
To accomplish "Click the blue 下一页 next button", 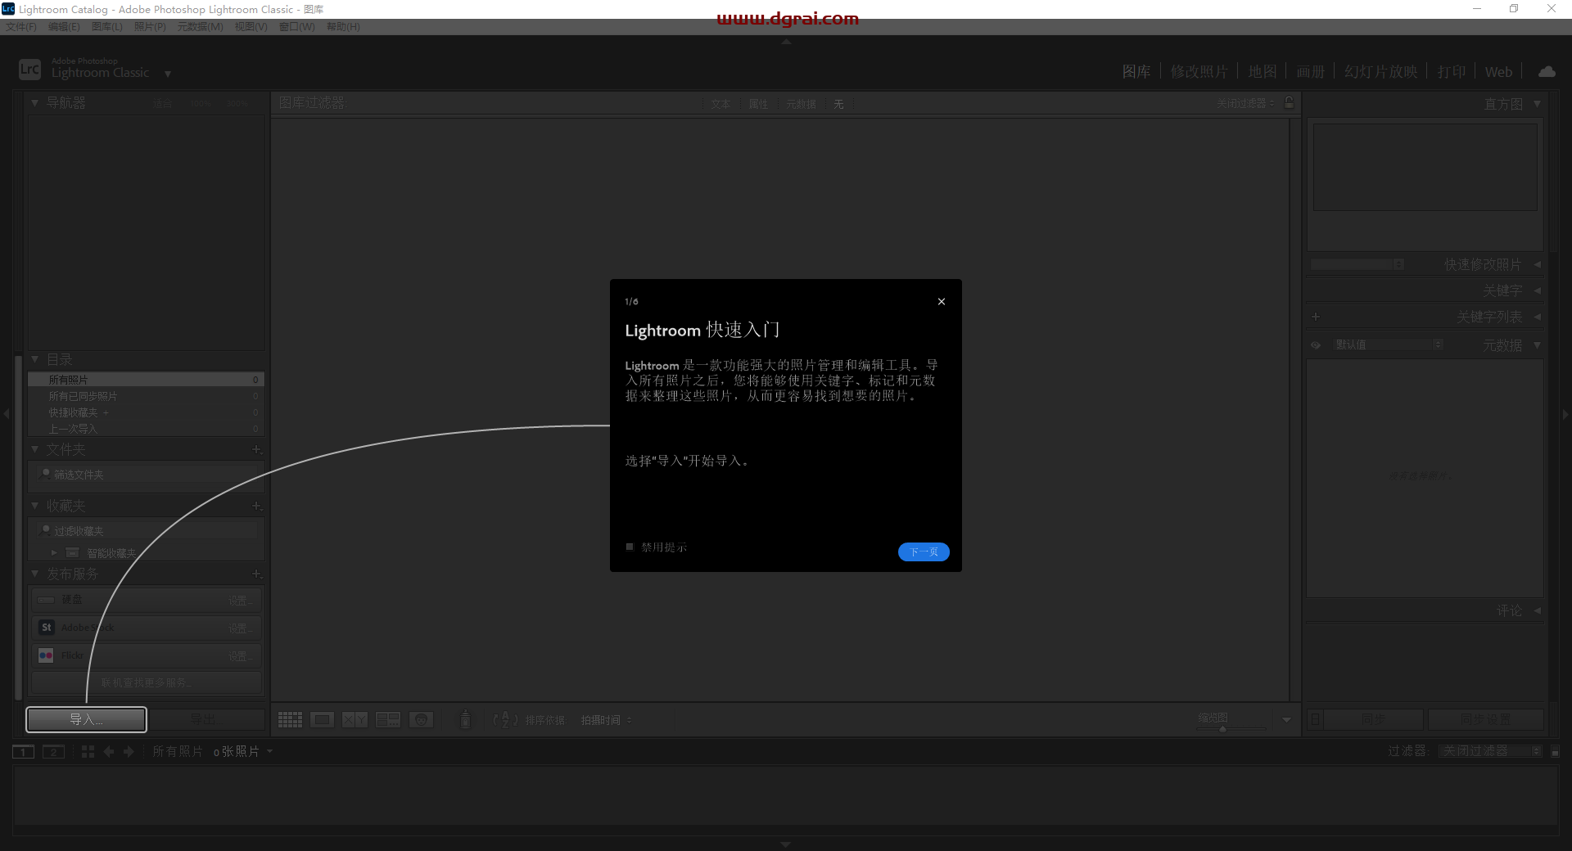I will (x=924, y=552).
